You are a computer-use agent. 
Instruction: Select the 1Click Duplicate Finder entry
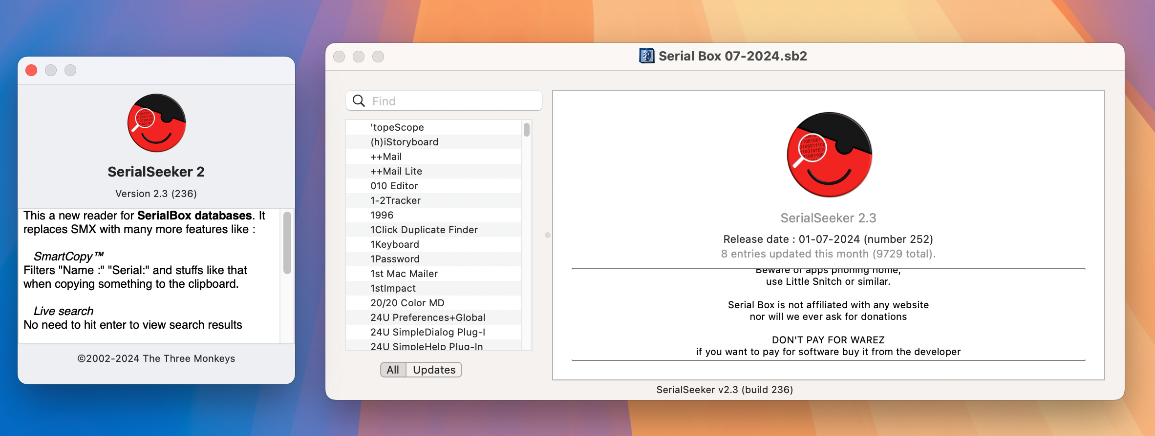click(x=433, y=230)
